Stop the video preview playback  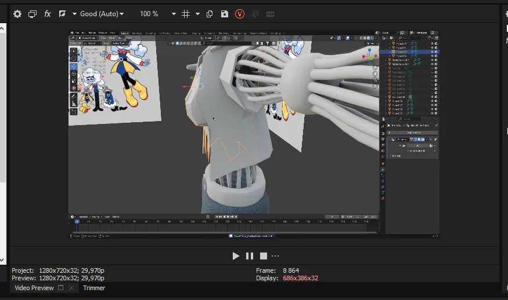[264, 256]
